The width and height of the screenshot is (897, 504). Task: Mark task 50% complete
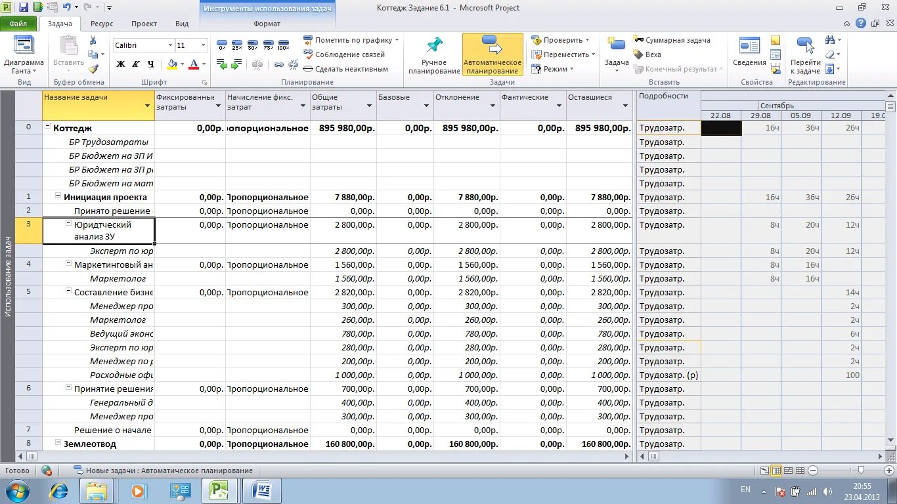(253, 44)
